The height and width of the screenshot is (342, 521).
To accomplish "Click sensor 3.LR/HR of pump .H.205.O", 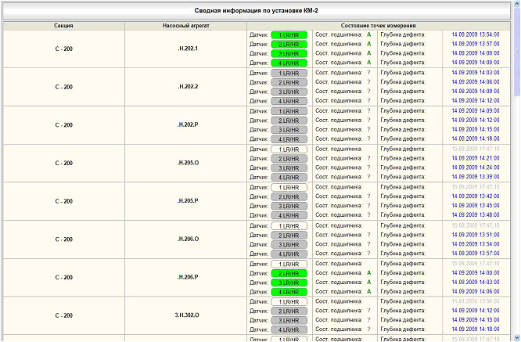I will click(289, 168).
